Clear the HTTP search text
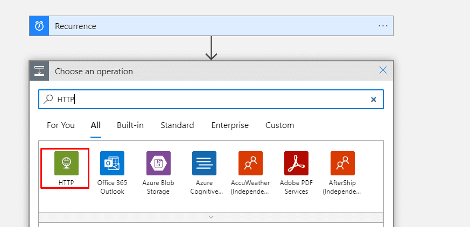Image resolution: width=470 pixels, height=227 pixels. (374, 100)
